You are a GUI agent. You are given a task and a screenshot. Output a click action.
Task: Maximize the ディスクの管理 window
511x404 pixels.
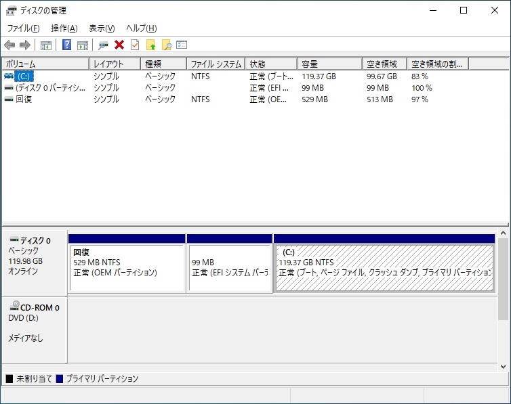coord(464,10)
